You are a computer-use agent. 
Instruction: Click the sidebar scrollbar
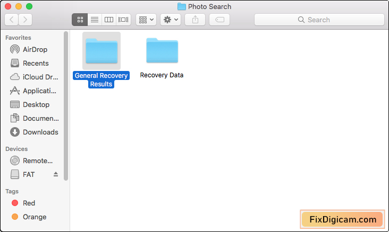point(66,106)
